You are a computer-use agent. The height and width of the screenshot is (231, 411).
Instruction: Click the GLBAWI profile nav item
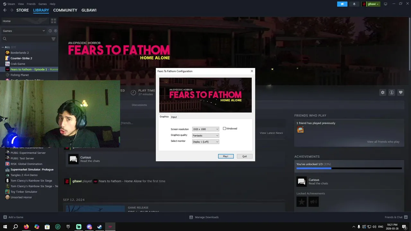pos(89,10)
